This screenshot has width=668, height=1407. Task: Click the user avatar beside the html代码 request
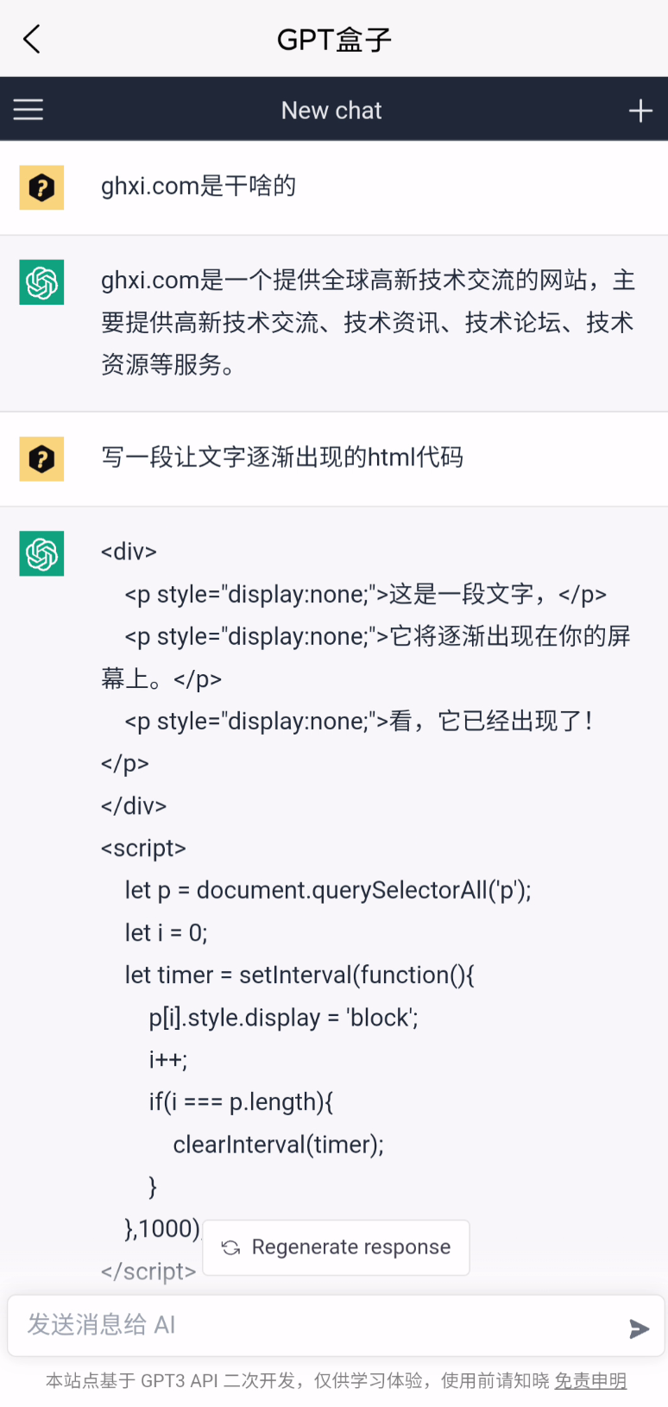coord(41,458)
